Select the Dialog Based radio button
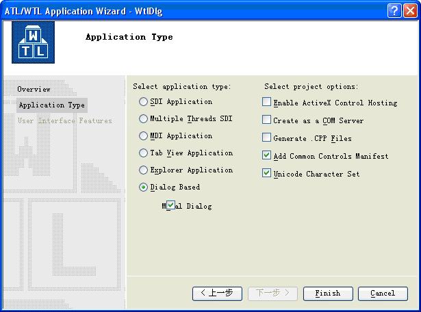The width and height of the screenshot is (421, 312). (x=143, y=187)
